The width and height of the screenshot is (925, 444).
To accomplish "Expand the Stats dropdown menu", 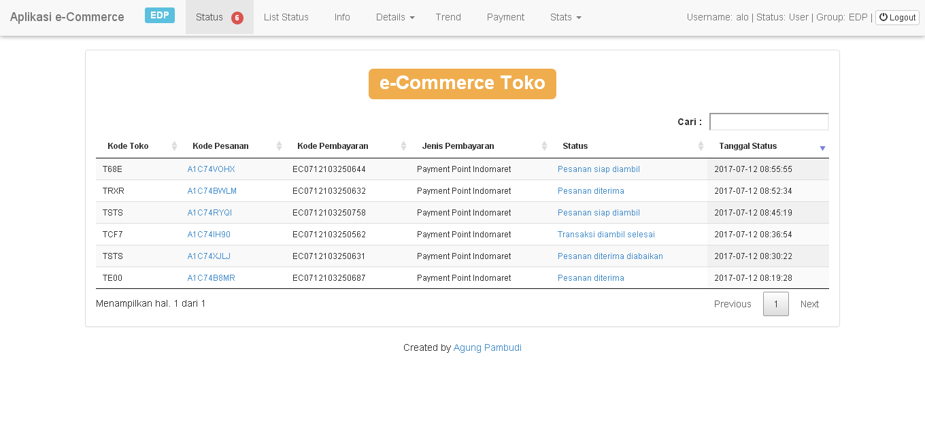I will [565, 17].
